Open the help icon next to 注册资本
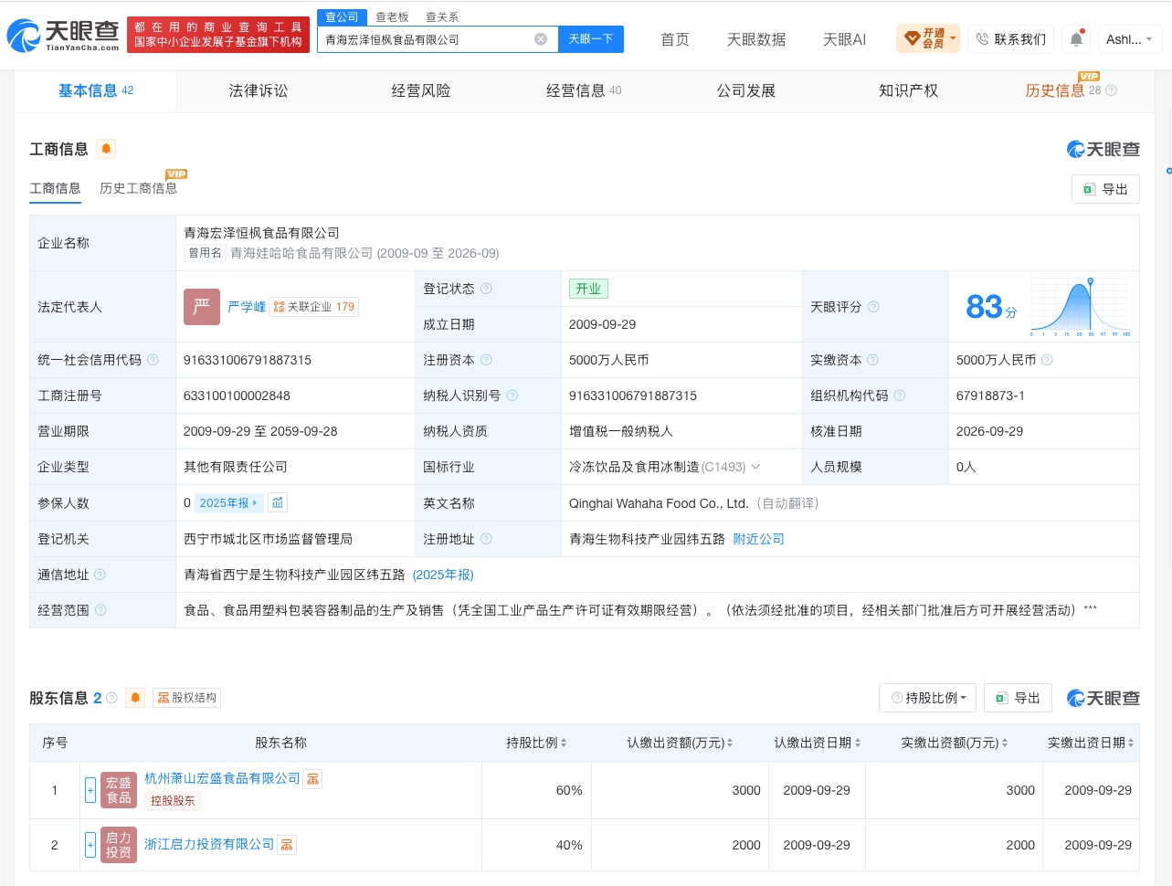1172x886 pixels. (486, 360)
